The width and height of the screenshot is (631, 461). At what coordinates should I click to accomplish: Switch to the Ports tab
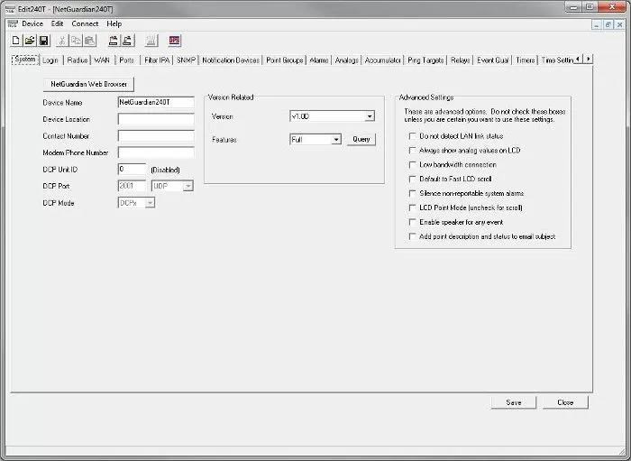(127, 60)
